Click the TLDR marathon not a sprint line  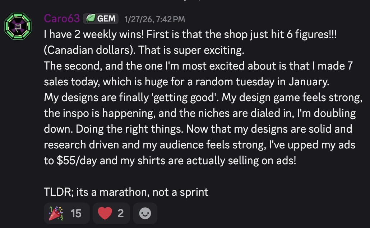point(126,192)
